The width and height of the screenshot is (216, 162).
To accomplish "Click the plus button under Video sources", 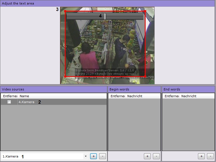I will (93, 156).
